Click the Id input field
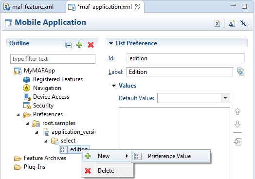Image resolution: width=255 pixels, height=179 pixels. coord(185,58)
